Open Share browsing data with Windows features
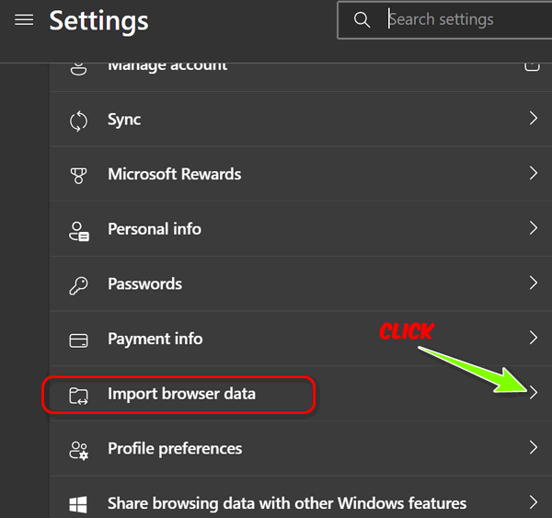 pos(287,503)
